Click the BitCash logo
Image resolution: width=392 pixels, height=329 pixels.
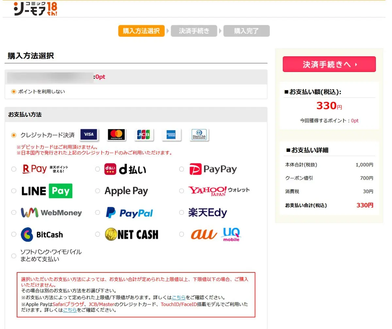pos(41,234)
